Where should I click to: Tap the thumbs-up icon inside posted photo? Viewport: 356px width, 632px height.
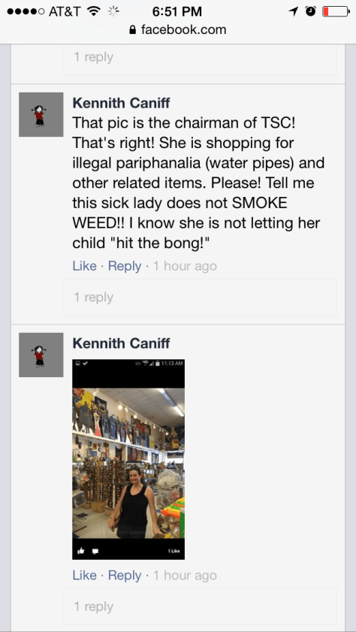[80, 551]
